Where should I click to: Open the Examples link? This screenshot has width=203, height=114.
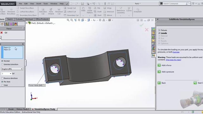coord(176,52)
